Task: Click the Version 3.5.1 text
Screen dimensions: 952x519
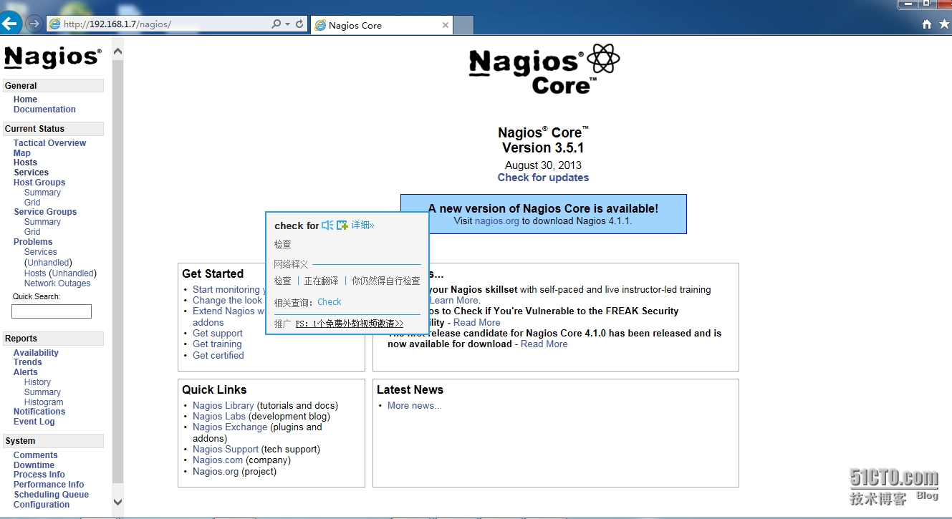Action: pos(543,148)
